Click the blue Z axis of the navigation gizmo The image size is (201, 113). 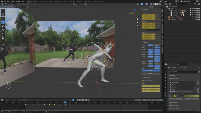[x=135, y=10]
